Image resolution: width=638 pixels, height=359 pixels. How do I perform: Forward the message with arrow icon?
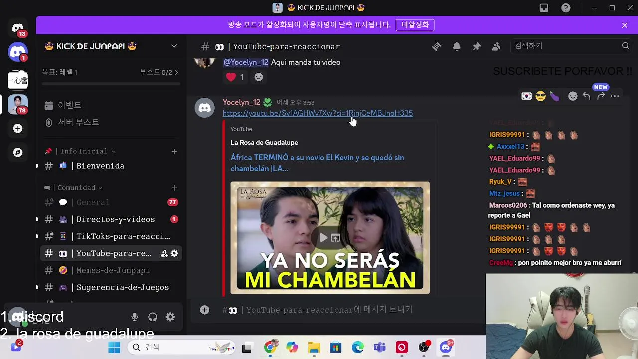pyautogui.click(x=601, y=96)
